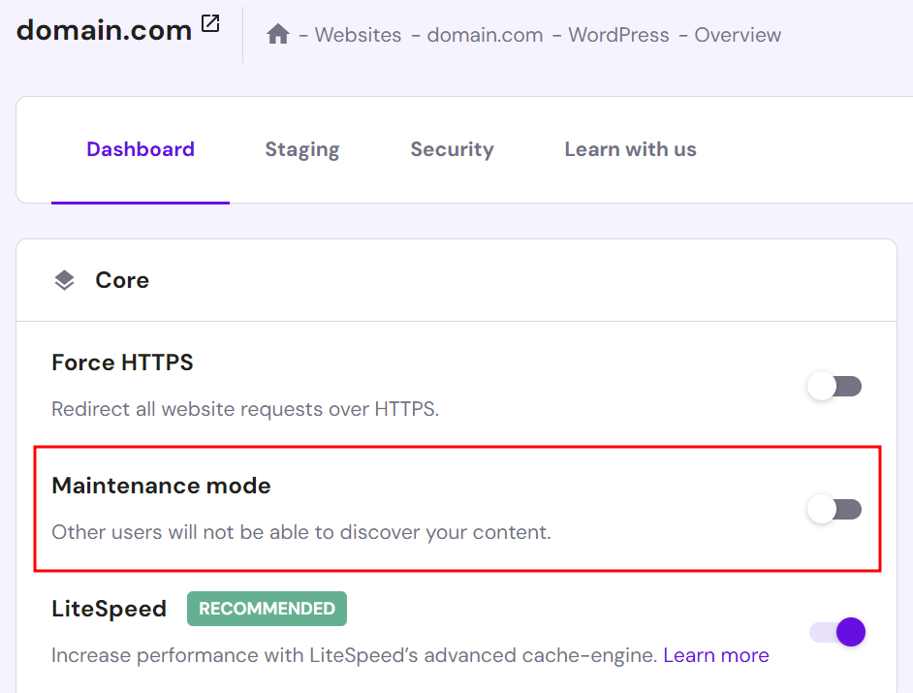The image size is (913, 693).
Task: Turn on Maintenance mode switch
Action: pos(834,509)
